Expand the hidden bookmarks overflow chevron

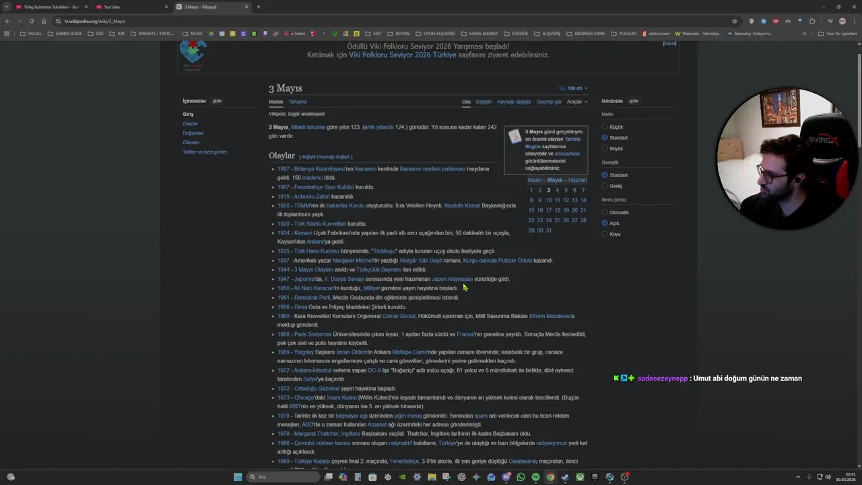tap(804, 33)
